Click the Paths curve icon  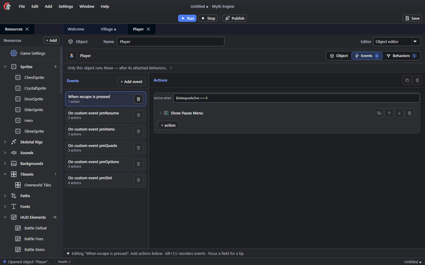[x=14, y=196]
